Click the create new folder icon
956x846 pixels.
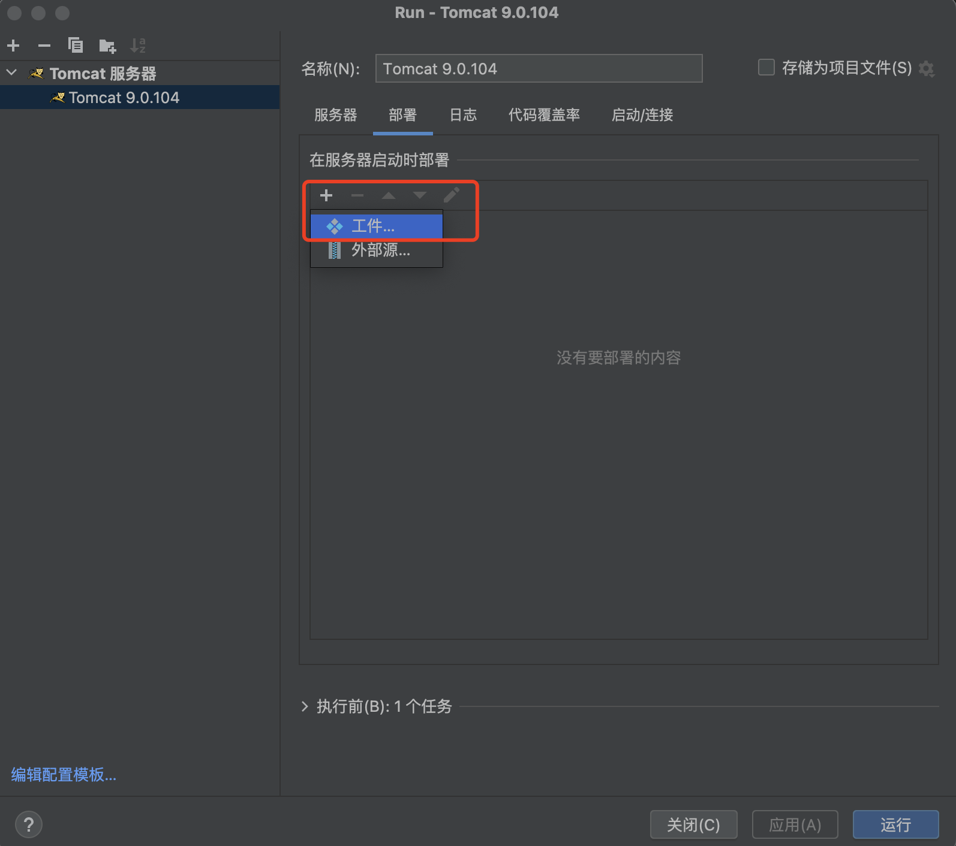pos(107,46)
